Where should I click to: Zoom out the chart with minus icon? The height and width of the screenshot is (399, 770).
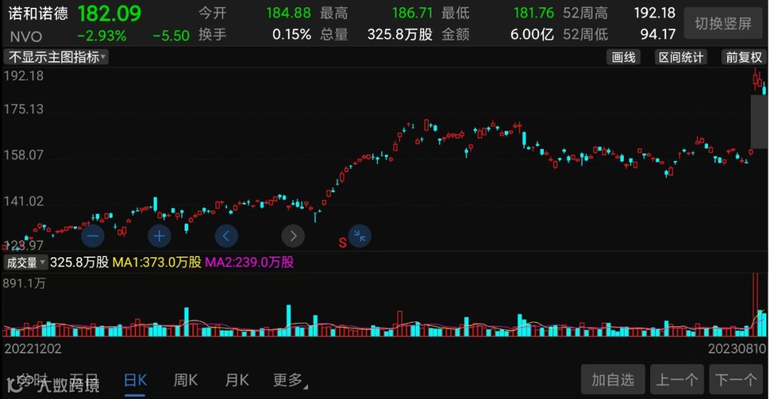click(x=92, y=236)
